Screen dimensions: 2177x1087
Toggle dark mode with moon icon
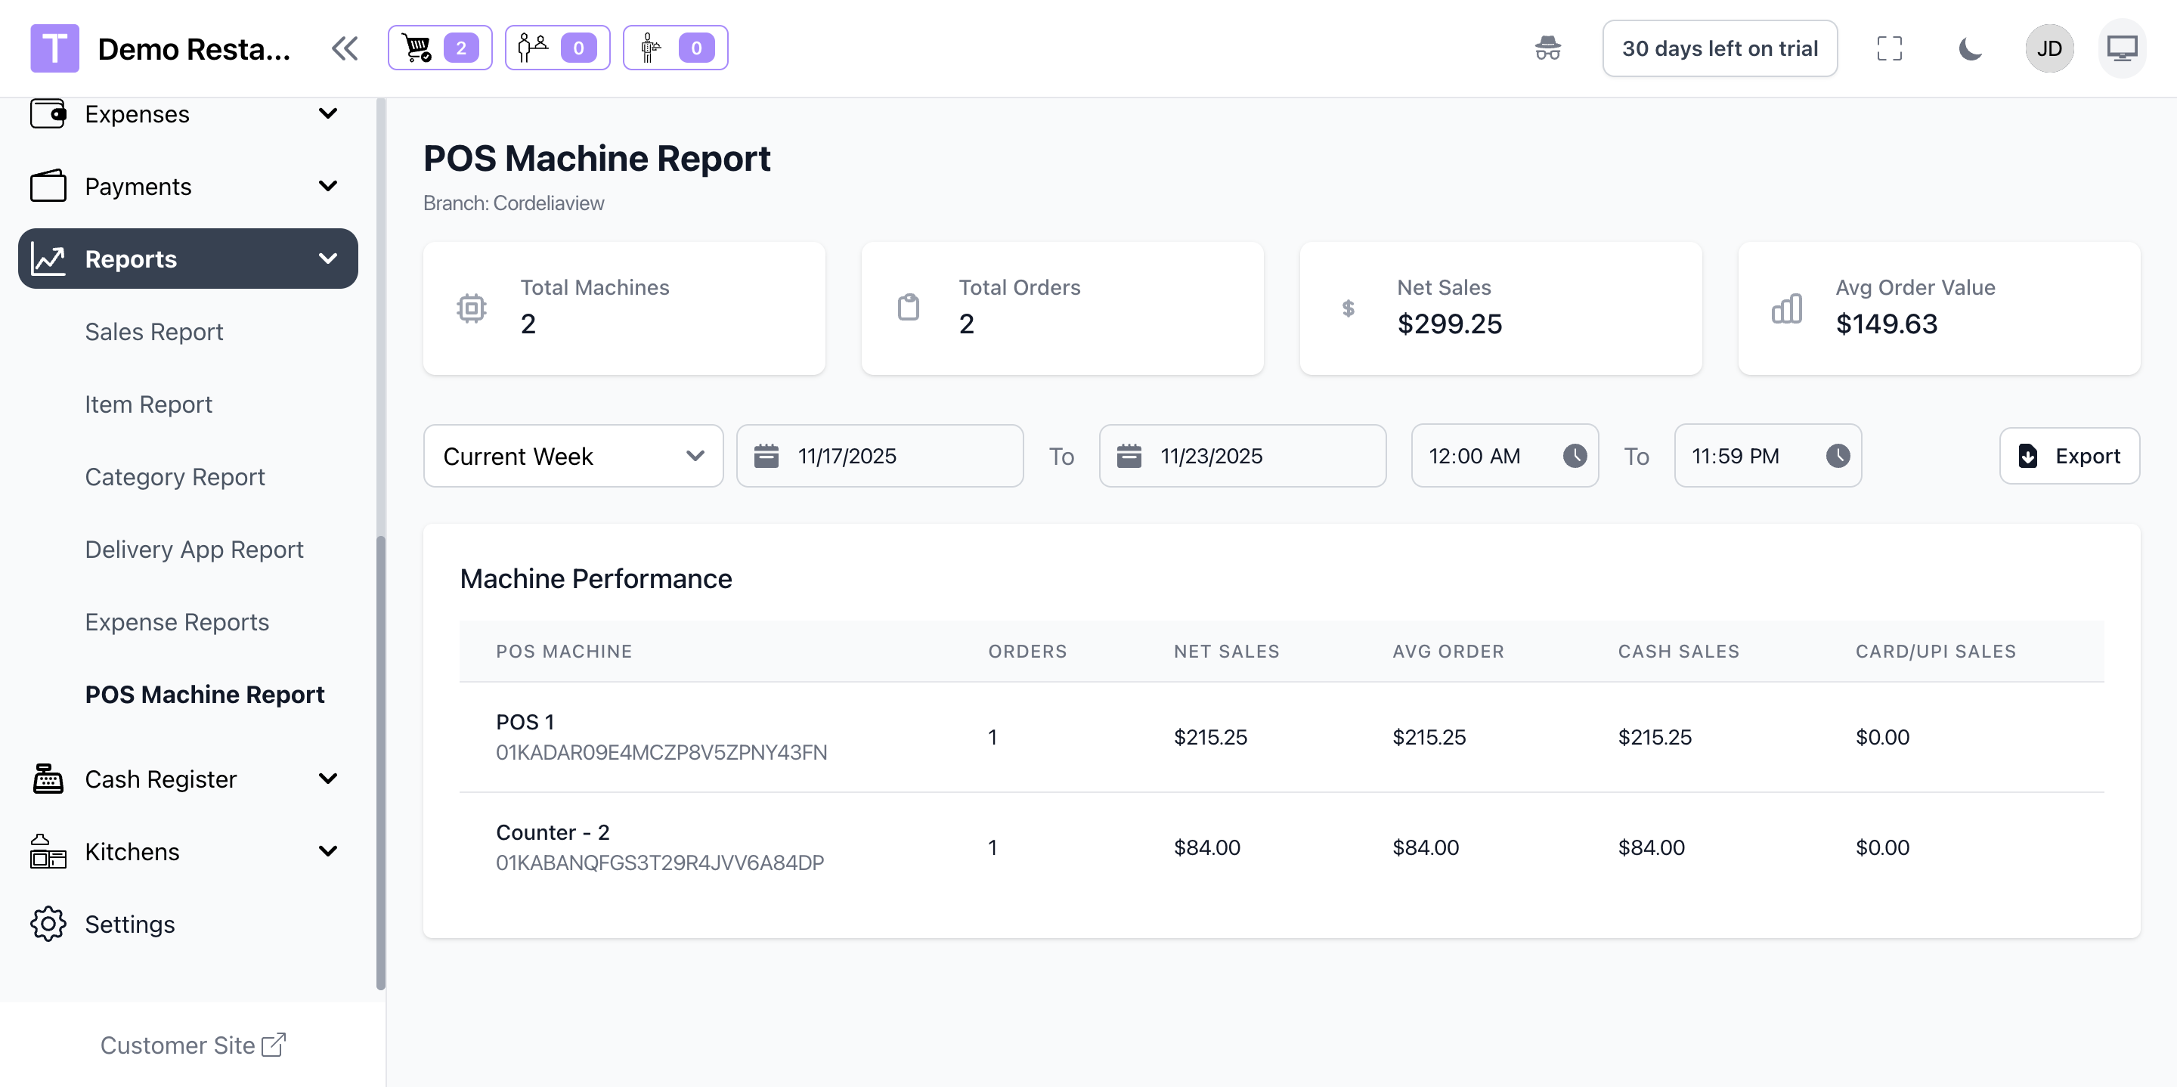pos(1969,48)
